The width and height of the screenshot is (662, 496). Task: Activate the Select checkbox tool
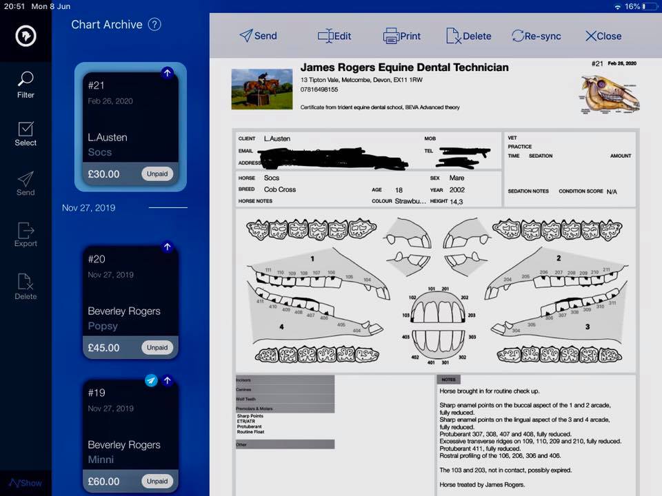[x=26, y=134]
